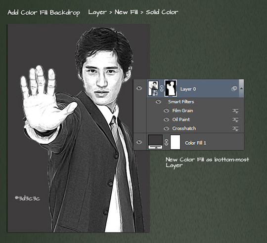Hide Layer 0 with its eye icon
This screenshot has height=243, width=267.
click(139, 88)
